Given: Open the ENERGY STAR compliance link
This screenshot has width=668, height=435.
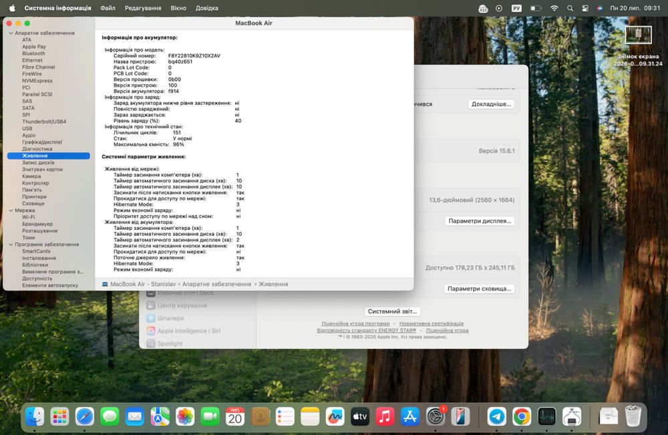Looking at the screenshot, I should tap(366, 330).
